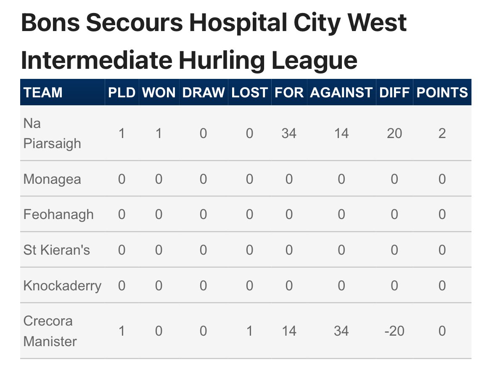Click the PLD column header
The width and height of the screenshot is (492, 373).
pos(122,93)
